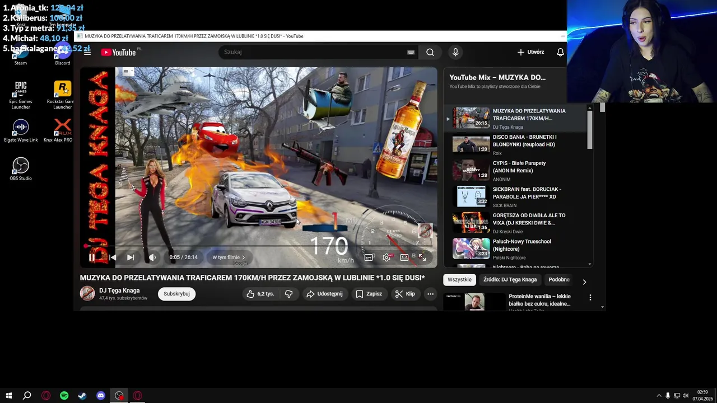Click the DJ Tęga Knaga channel avatar
717x403 pixels.
tap(87, 293)
